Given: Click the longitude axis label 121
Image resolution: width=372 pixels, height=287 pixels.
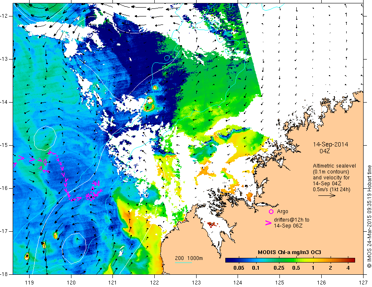Looking at the screenshot, I should tap(113, 282).
